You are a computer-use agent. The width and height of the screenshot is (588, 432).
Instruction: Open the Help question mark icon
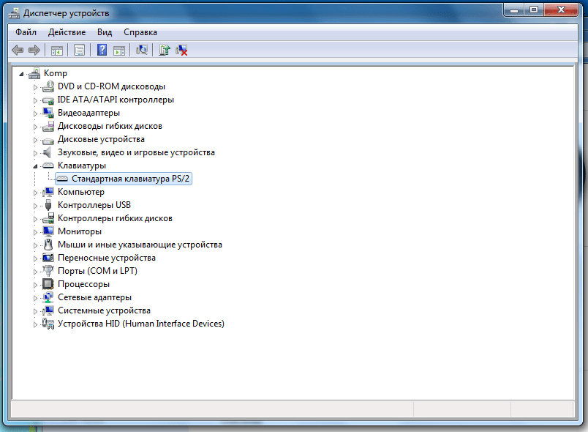pyautogui.click(x=102, y=50)
